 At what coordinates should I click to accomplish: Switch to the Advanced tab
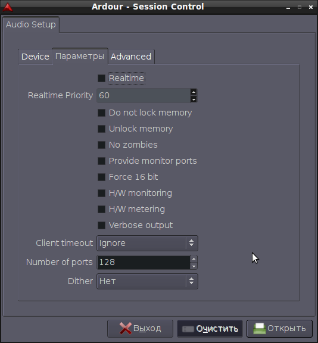(x=131, y=57)
